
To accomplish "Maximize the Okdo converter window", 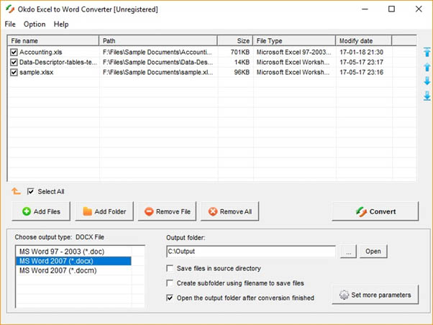I will [x=391, y=9].
